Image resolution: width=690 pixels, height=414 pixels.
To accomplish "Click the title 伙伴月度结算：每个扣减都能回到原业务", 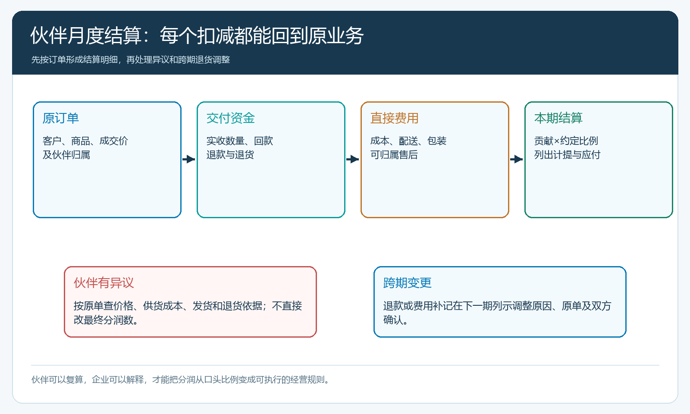I will click(197, 35).
